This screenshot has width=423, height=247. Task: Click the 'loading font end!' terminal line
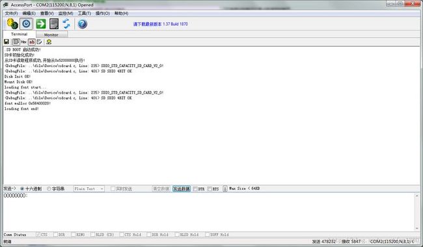coord(21,109)
